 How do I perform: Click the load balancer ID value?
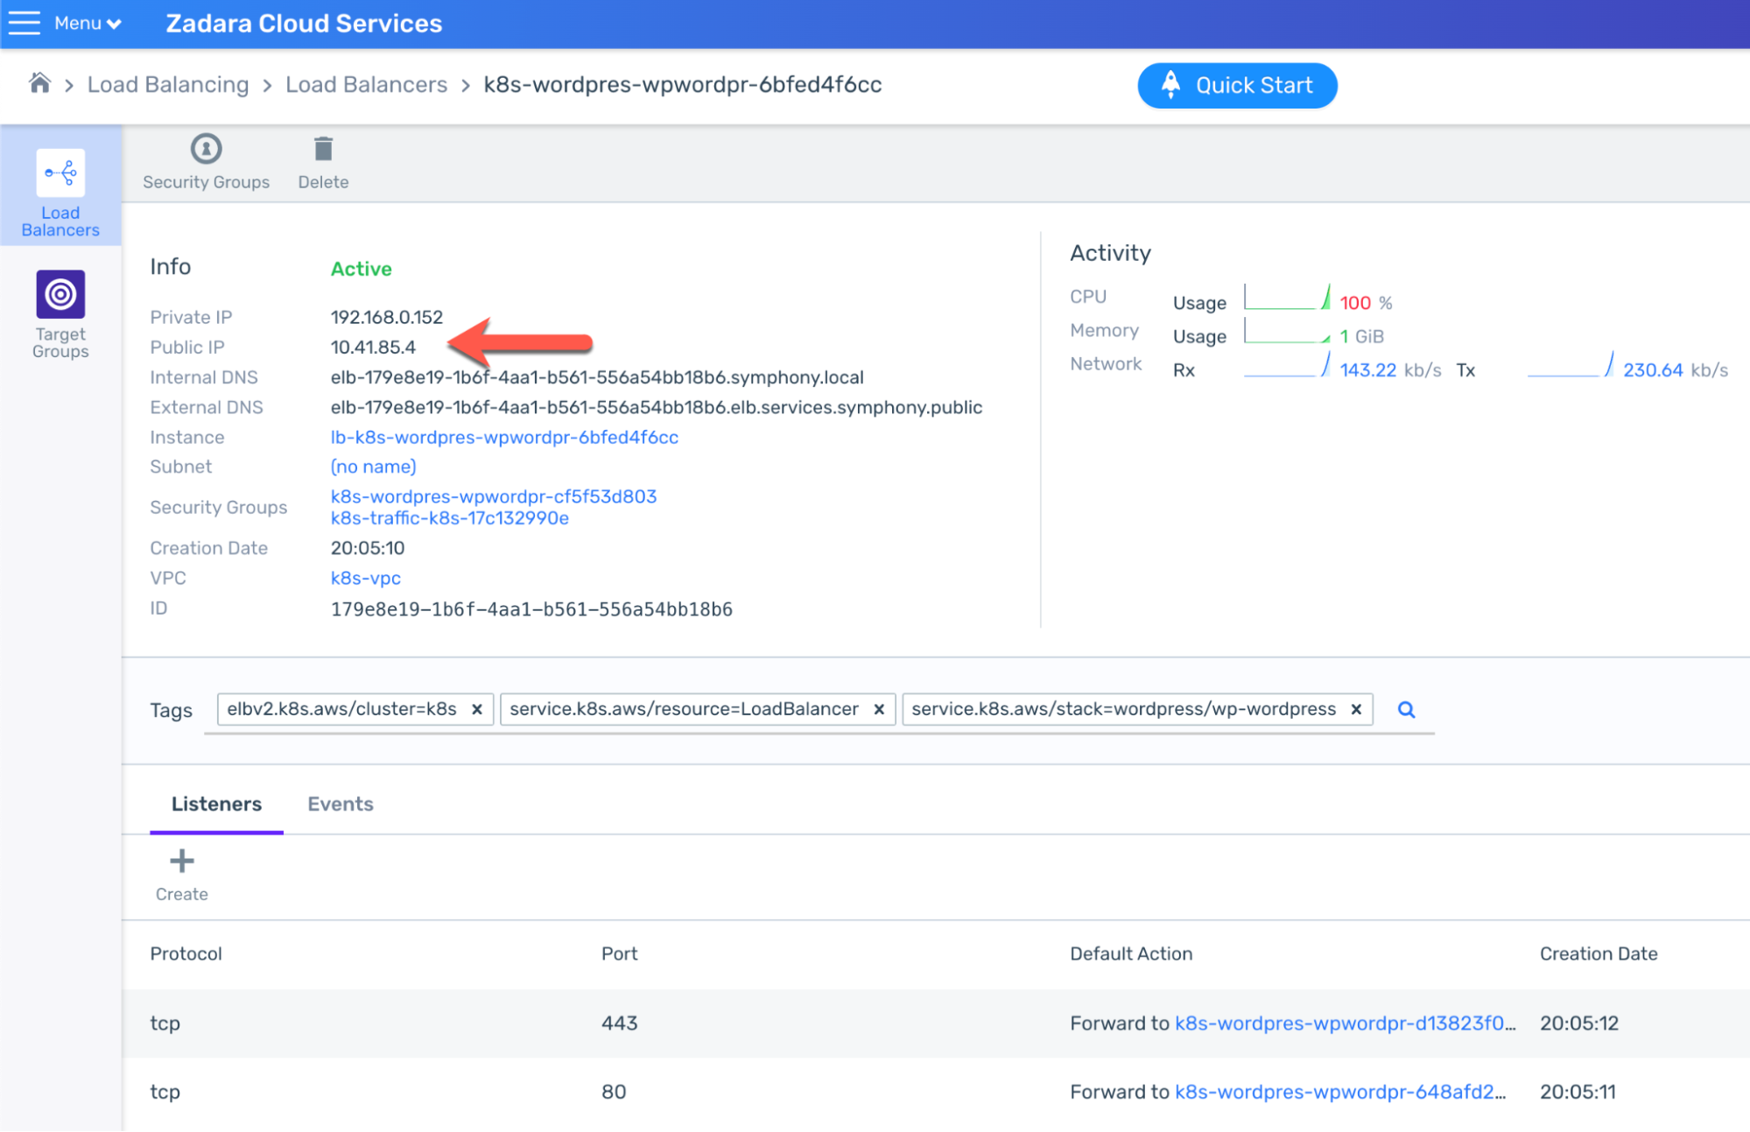coord(531,608)
